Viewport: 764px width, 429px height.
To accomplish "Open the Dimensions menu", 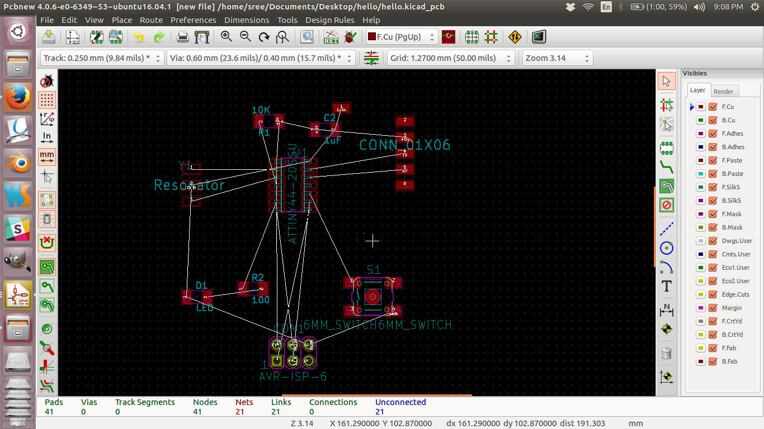I will click(x=247, y=20).
